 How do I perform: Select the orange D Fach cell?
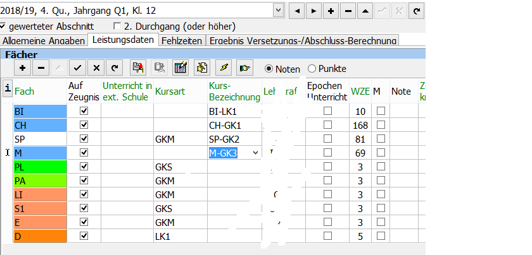[40, 236]
